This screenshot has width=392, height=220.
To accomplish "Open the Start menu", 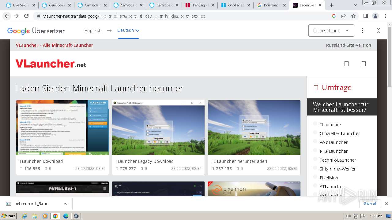I will [x=8, y=216].
